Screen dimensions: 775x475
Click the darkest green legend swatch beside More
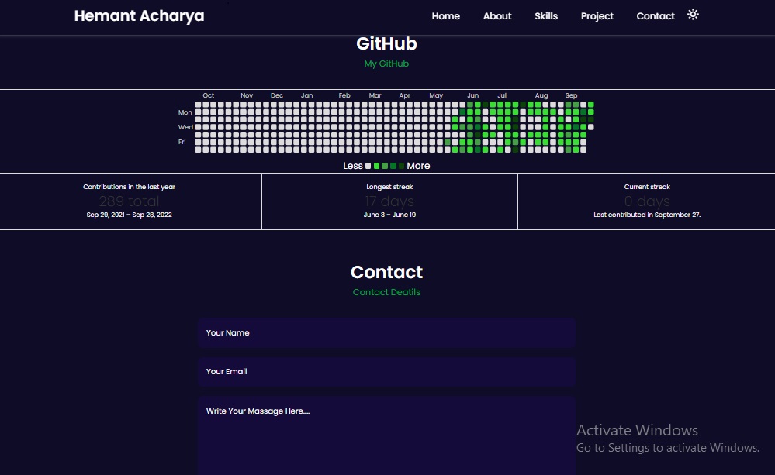click(401, 166)
